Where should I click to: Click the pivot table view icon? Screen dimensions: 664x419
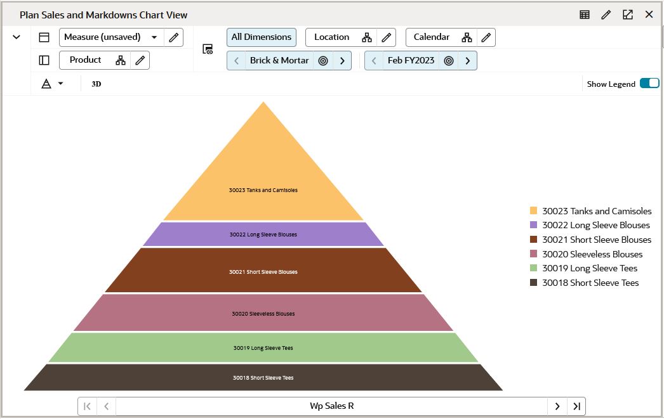584,14
